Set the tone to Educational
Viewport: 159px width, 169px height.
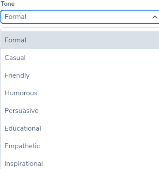(x=80, y=128)
